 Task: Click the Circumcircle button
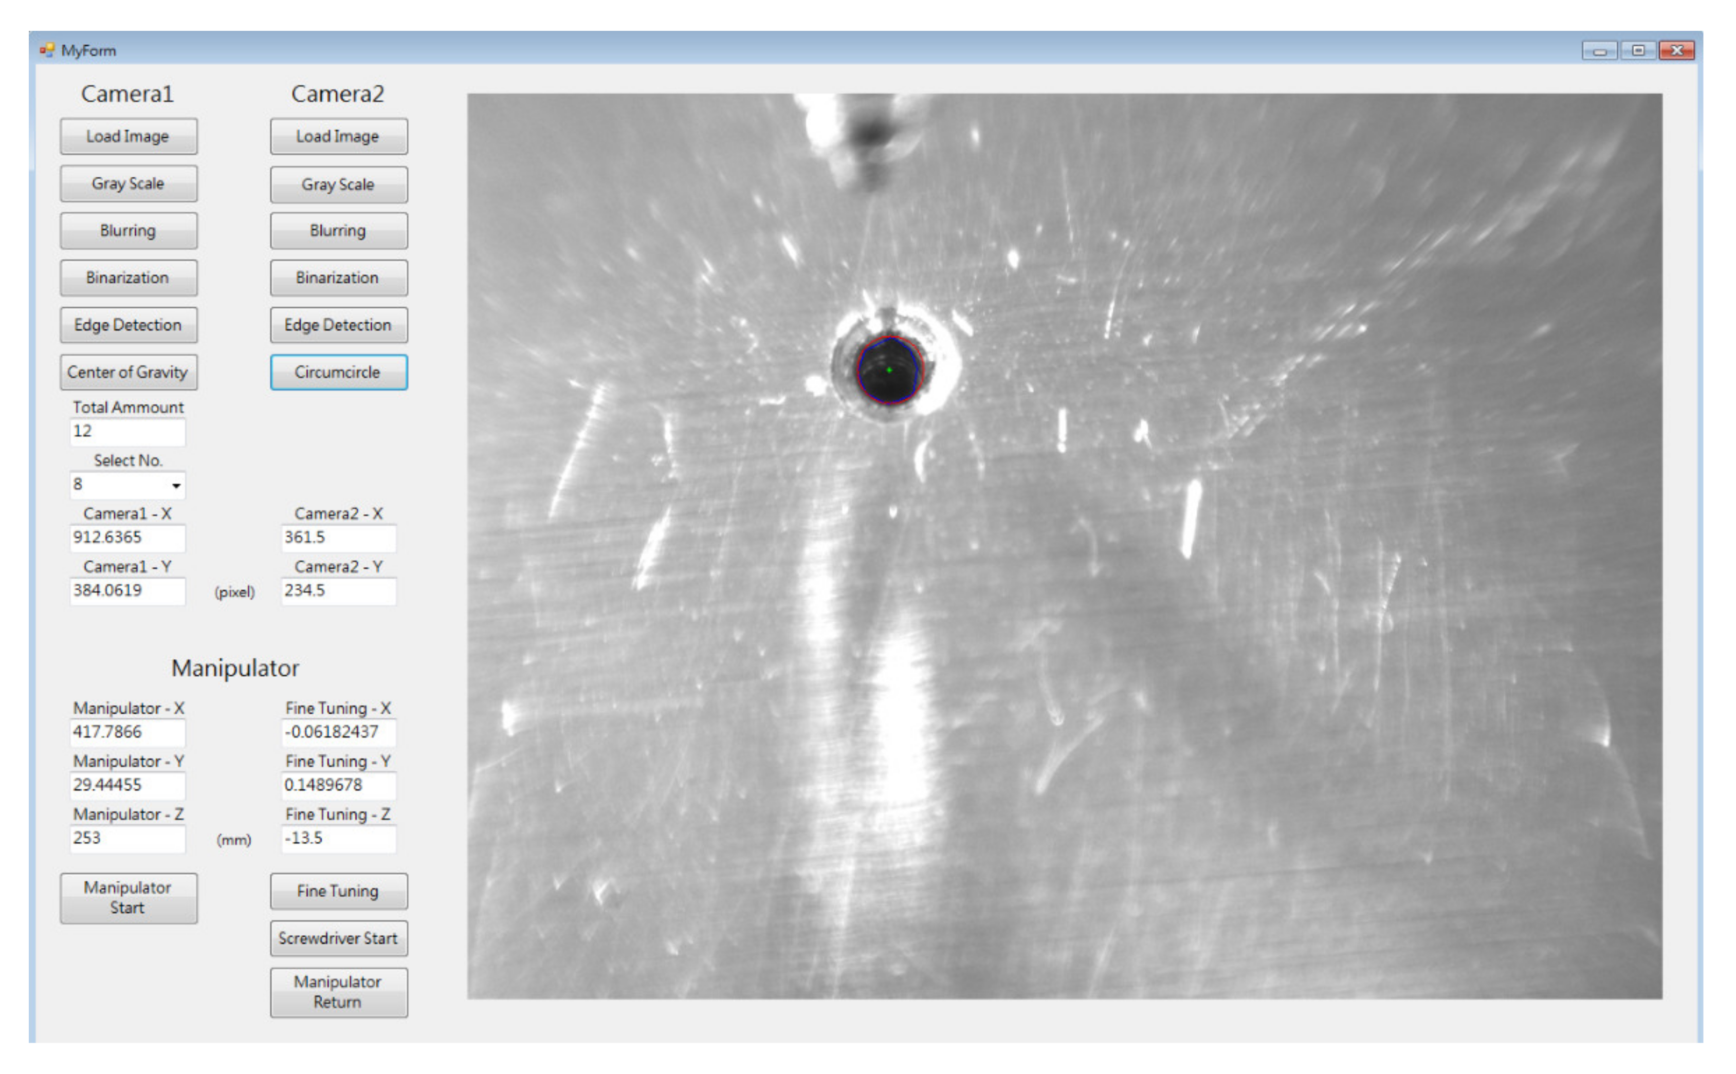pyautogui.click(x=338, y=372)
